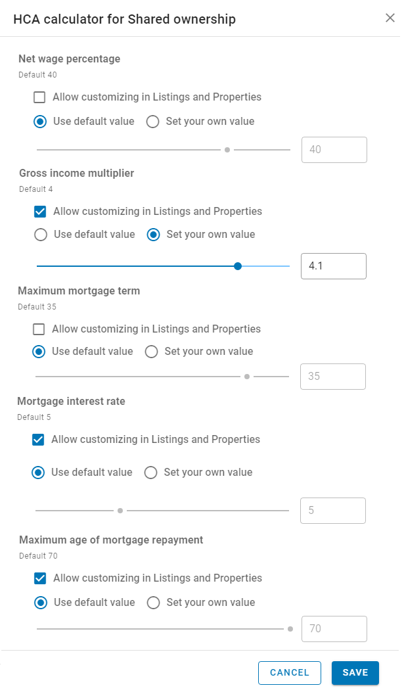Uncheck customizing for Maximum age of mortgage repayment
This screenshot has height=696, width=404.
tap(40, 578)
